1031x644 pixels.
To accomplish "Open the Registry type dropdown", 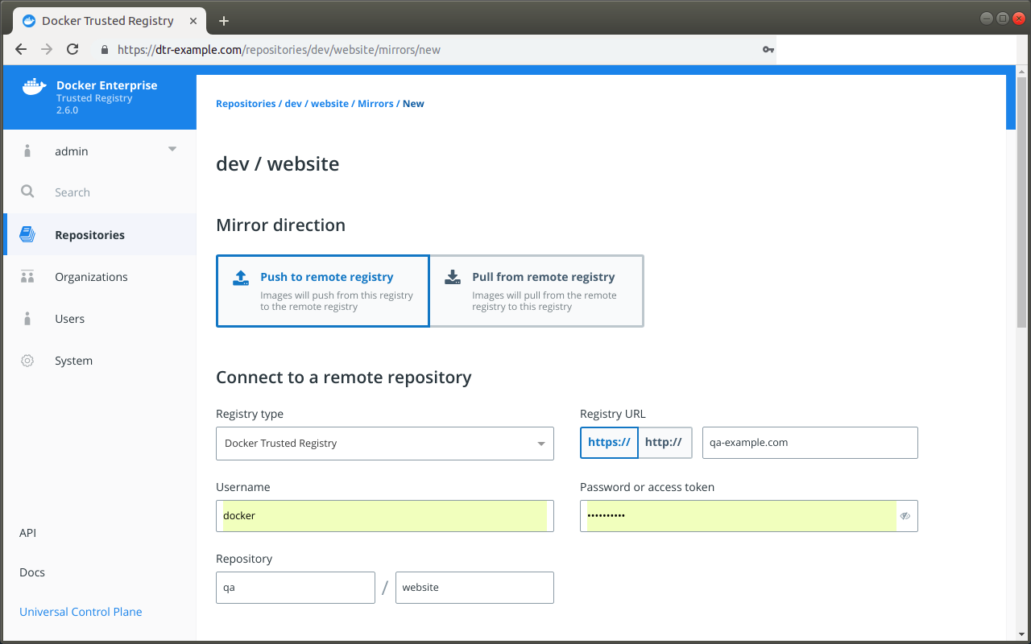I will pos(385,444).
